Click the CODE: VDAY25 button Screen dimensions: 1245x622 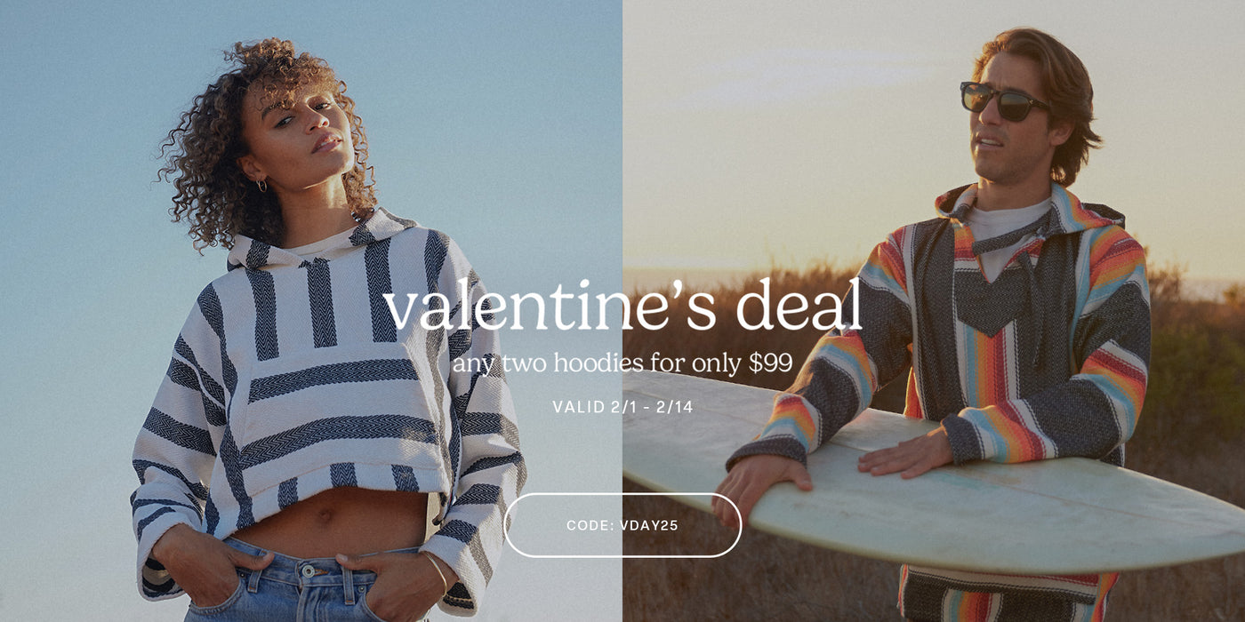622,525
